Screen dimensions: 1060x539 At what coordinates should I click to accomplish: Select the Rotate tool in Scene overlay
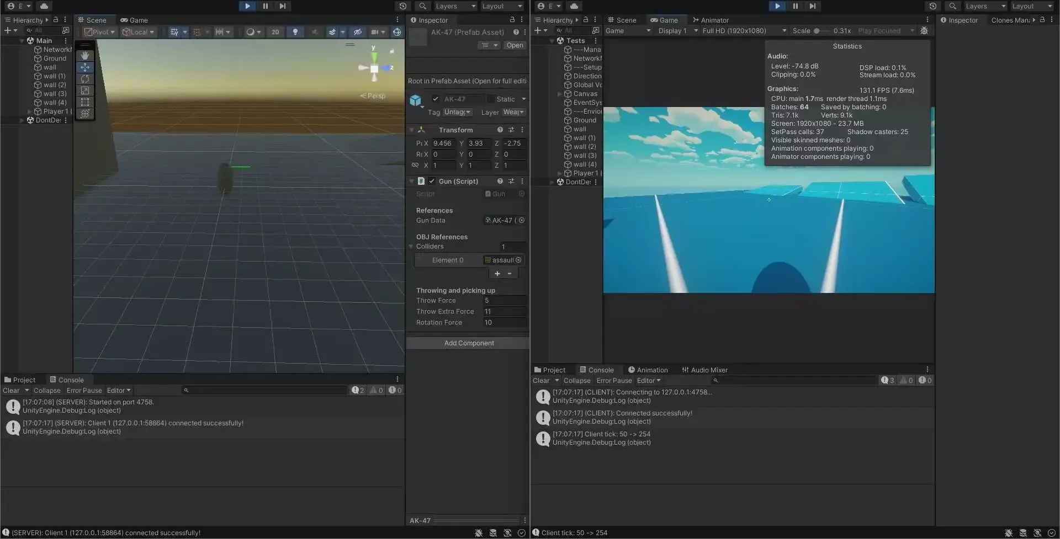point(85,79)
